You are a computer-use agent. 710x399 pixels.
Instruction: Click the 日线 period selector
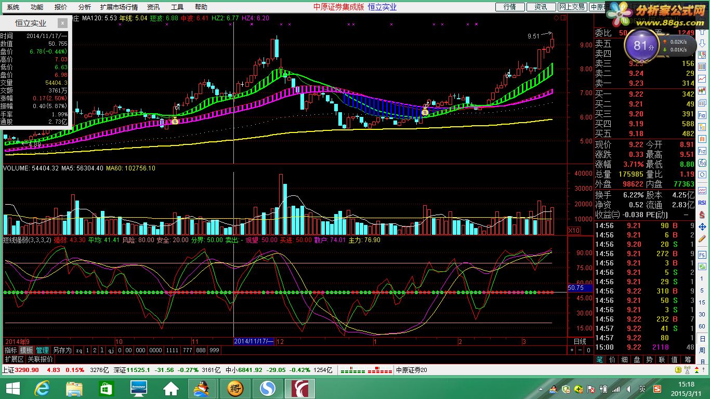(580, 341)
